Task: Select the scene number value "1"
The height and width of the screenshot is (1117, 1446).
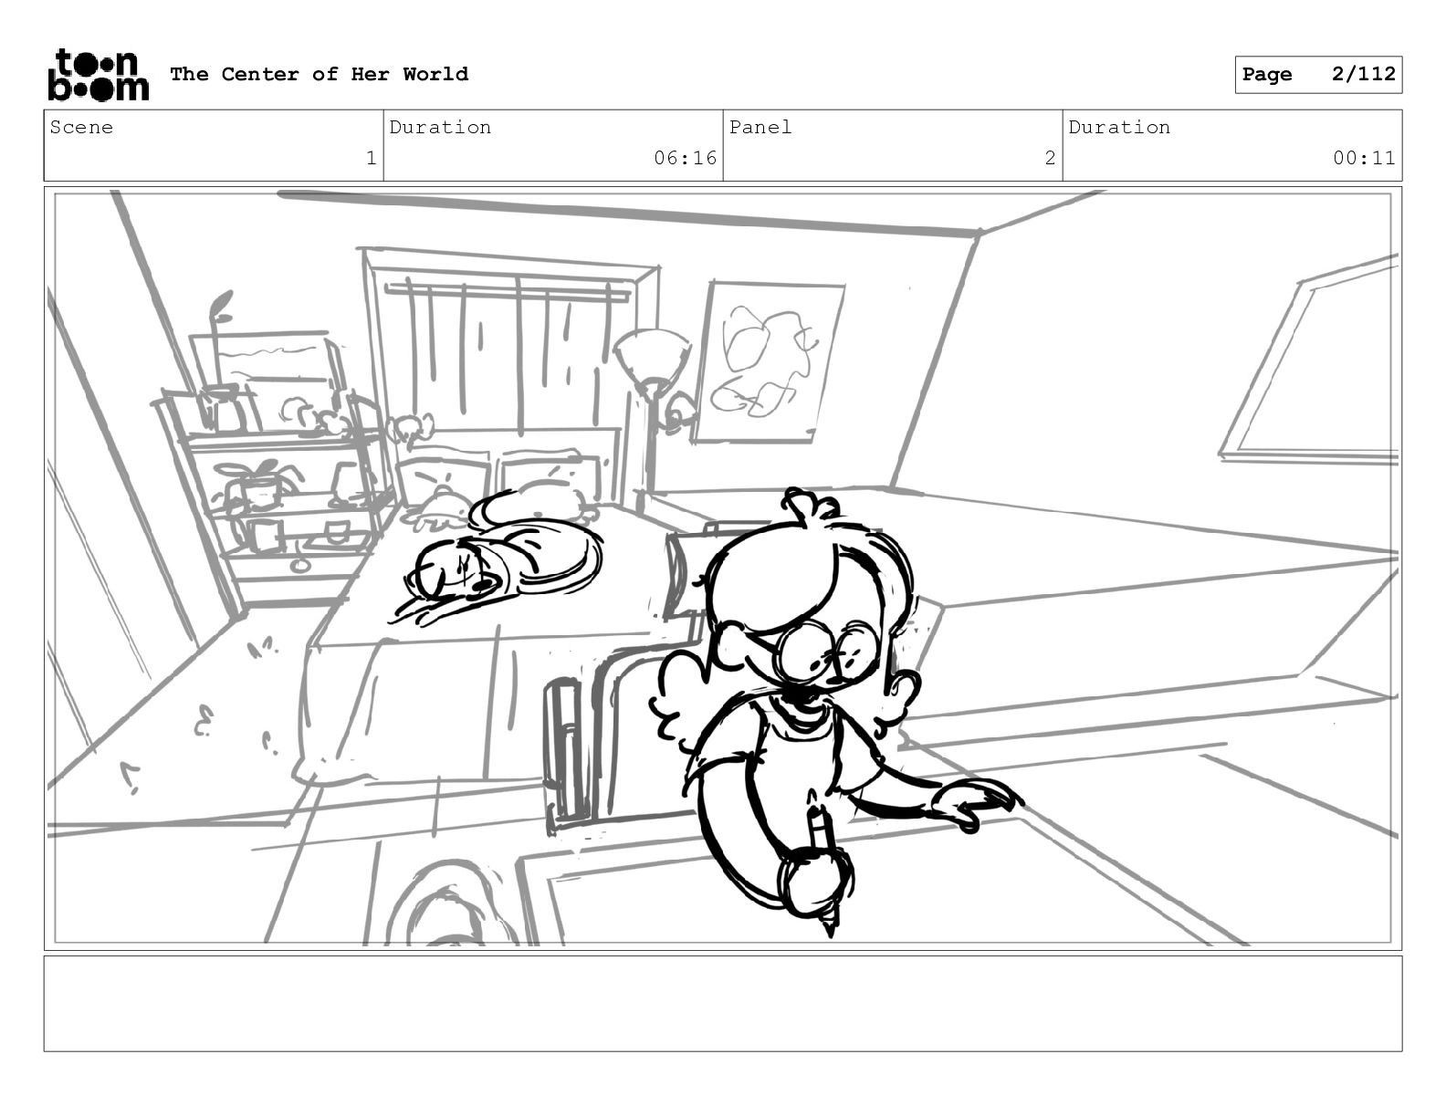Action: 371,158
